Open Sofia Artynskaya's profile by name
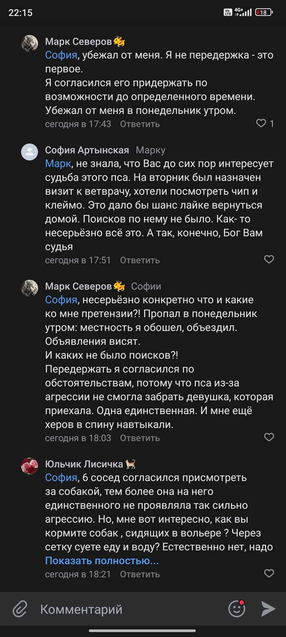Image resolution: width=286 pixels, height=637 pixels. click(87, 150)
